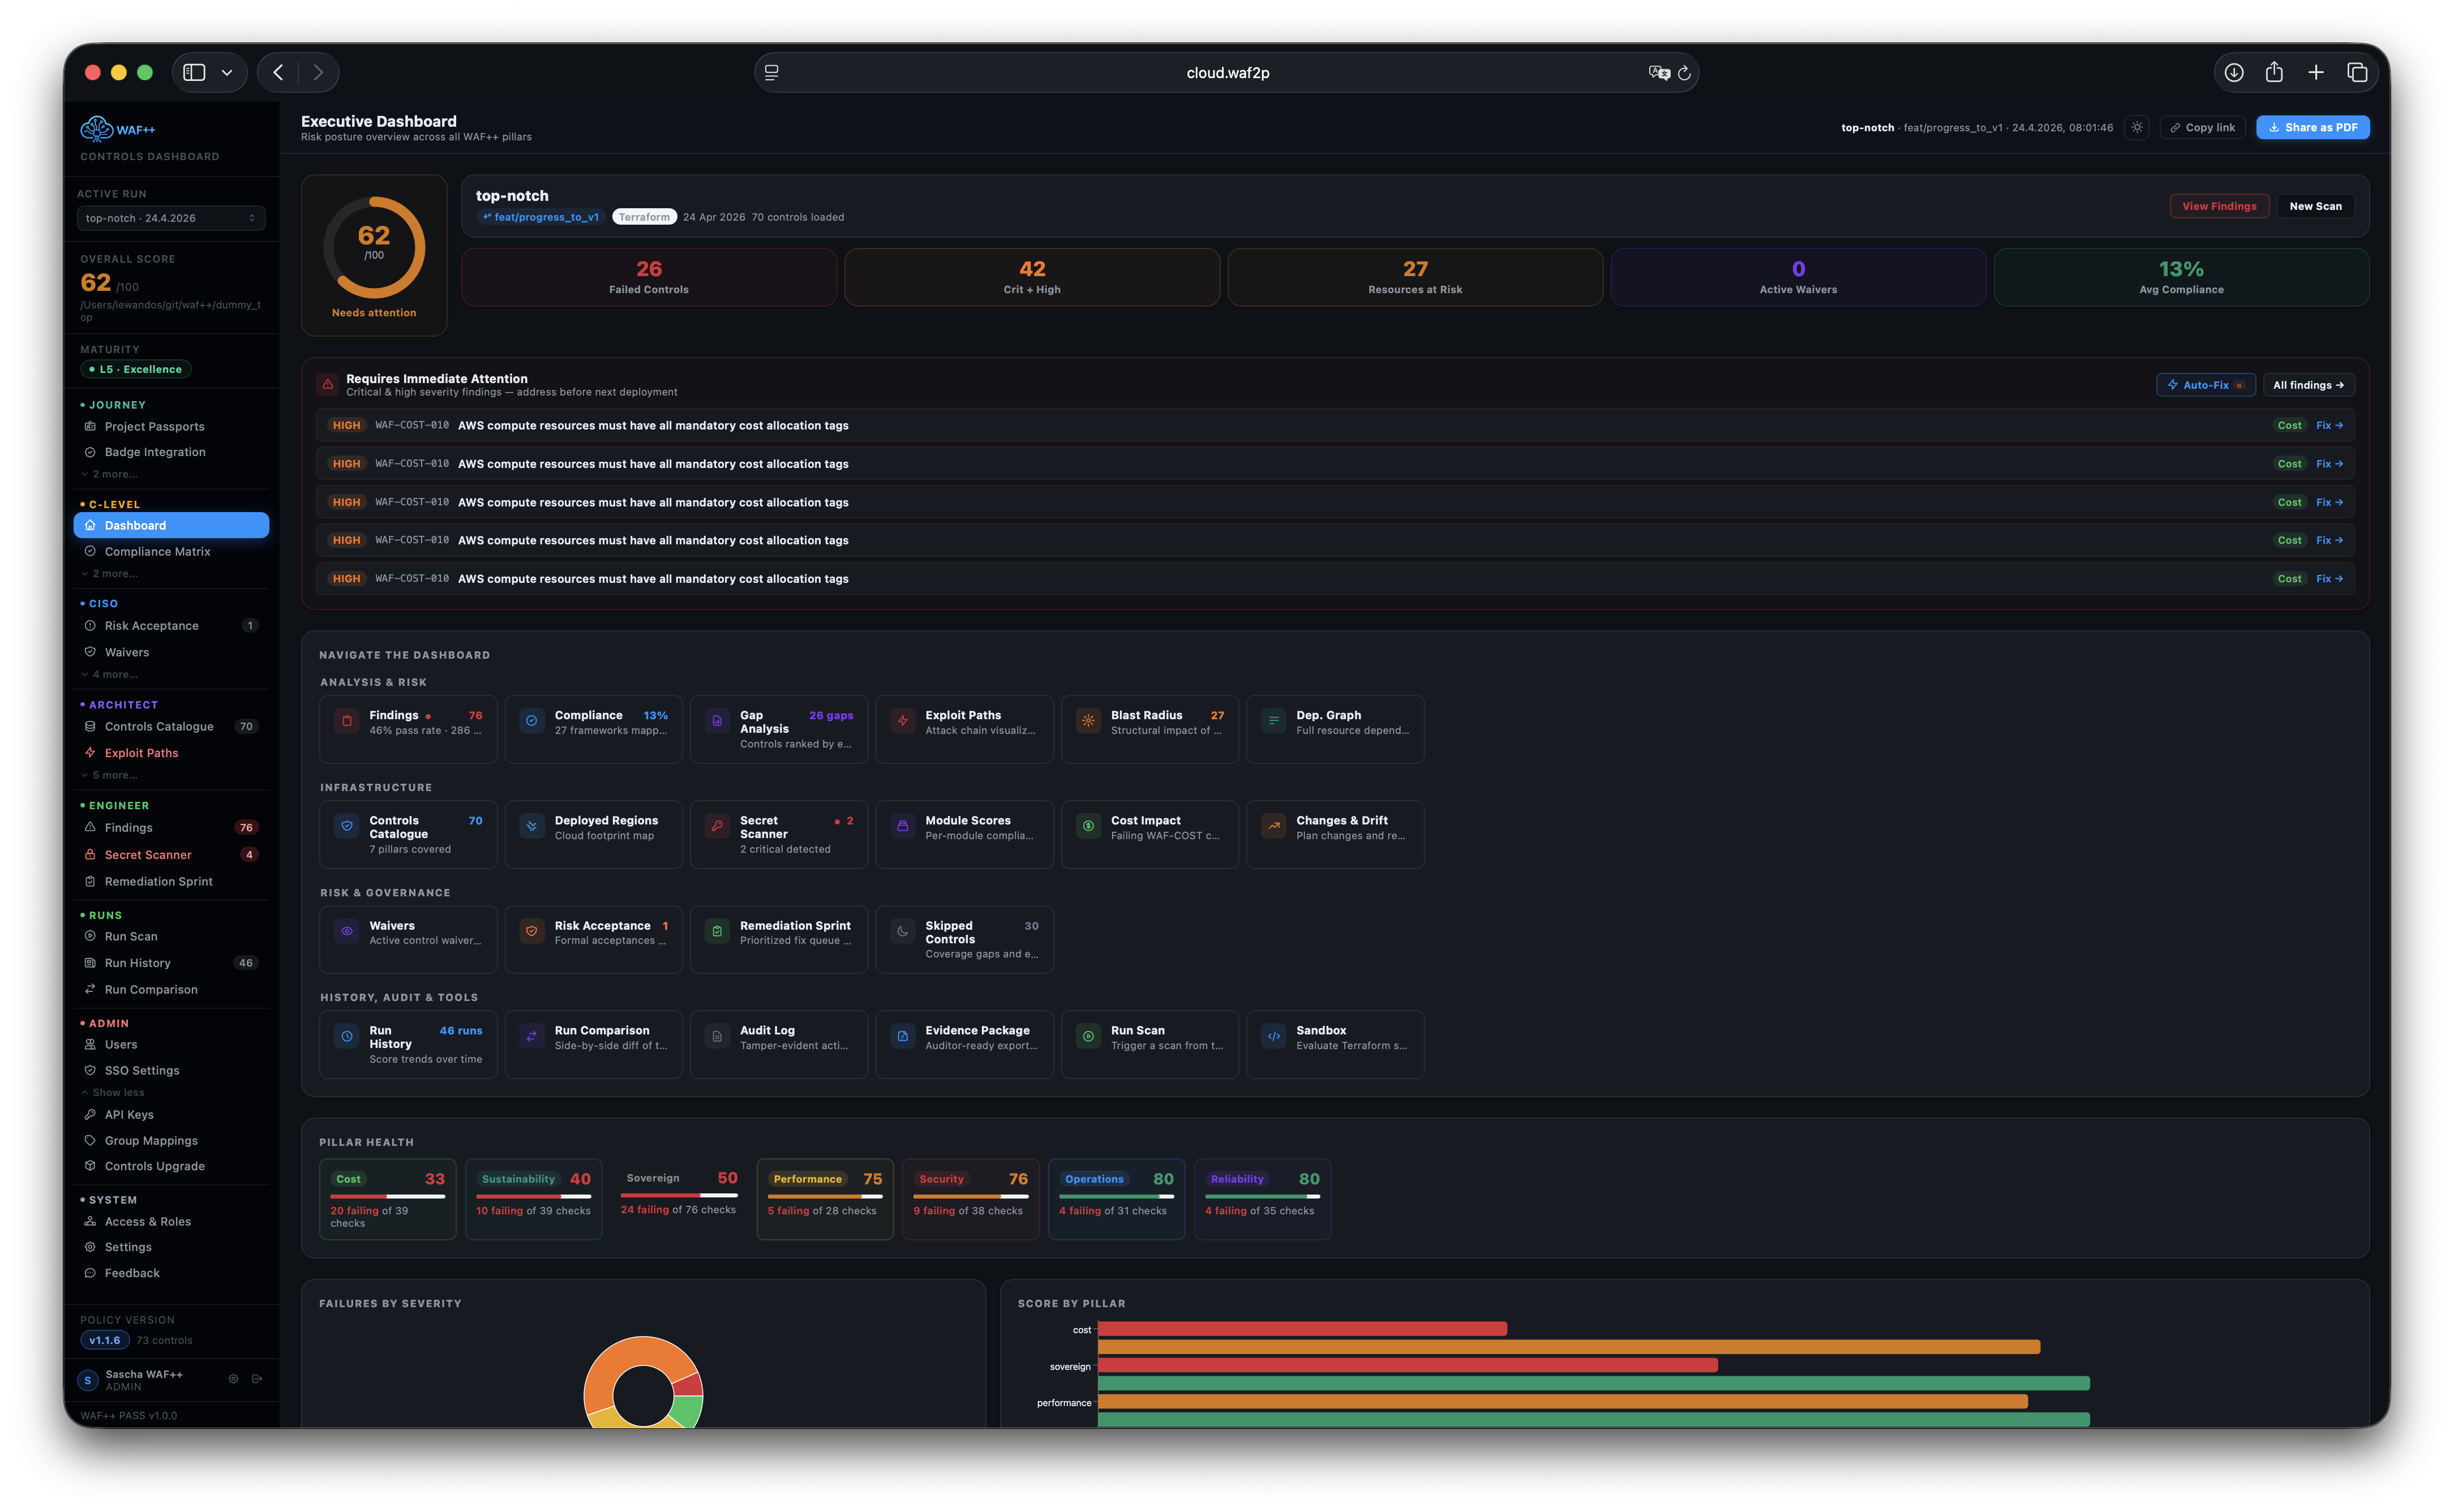Click the v1.1.6 policy version badge
Viewport: 2454px width, 1512px height.
(x=104, y=1341)
